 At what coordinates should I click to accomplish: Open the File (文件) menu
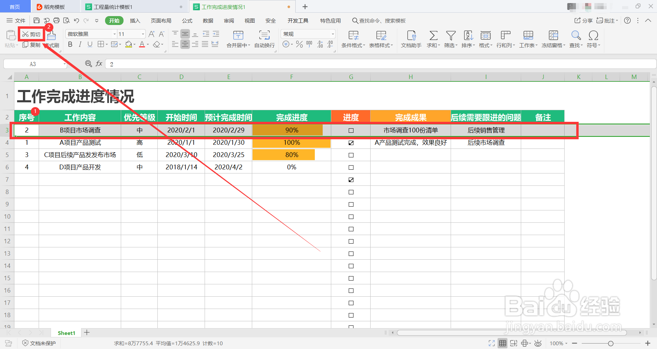pos(16,21)
